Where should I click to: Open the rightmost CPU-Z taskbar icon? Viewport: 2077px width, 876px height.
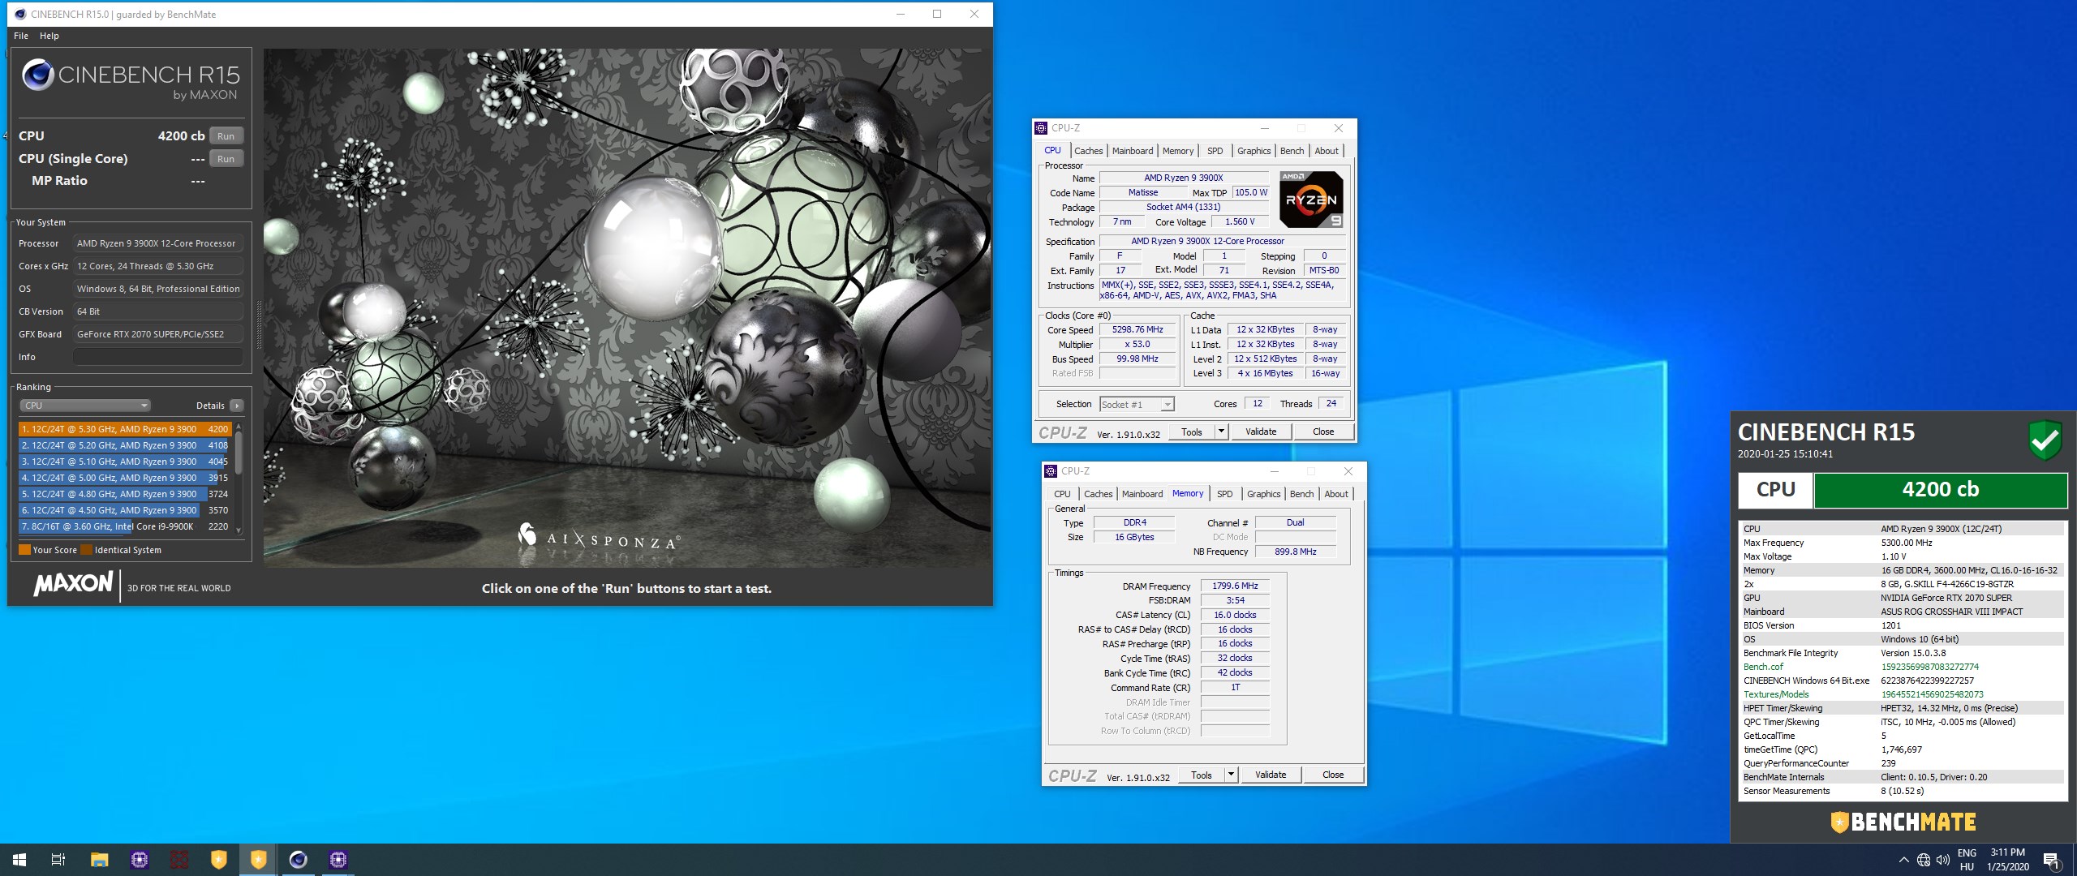338,860
